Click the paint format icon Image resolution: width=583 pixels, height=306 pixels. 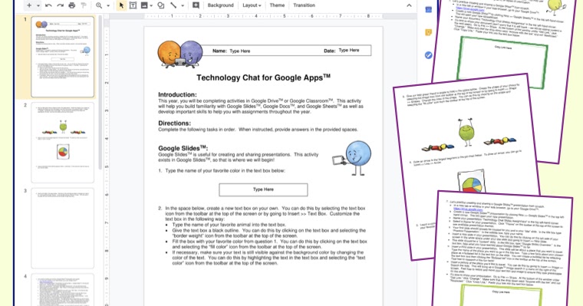(x=84, y=5)
